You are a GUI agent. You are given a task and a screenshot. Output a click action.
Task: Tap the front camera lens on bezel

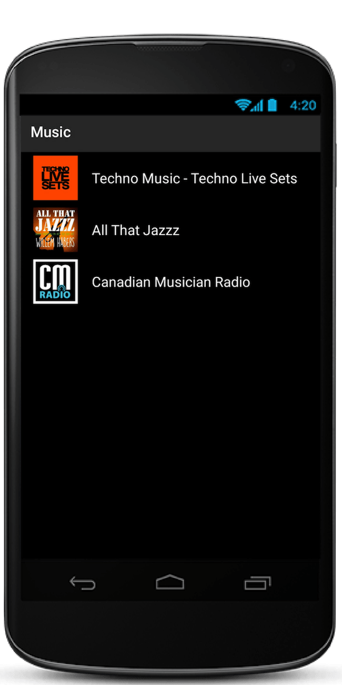click(289, 66)
